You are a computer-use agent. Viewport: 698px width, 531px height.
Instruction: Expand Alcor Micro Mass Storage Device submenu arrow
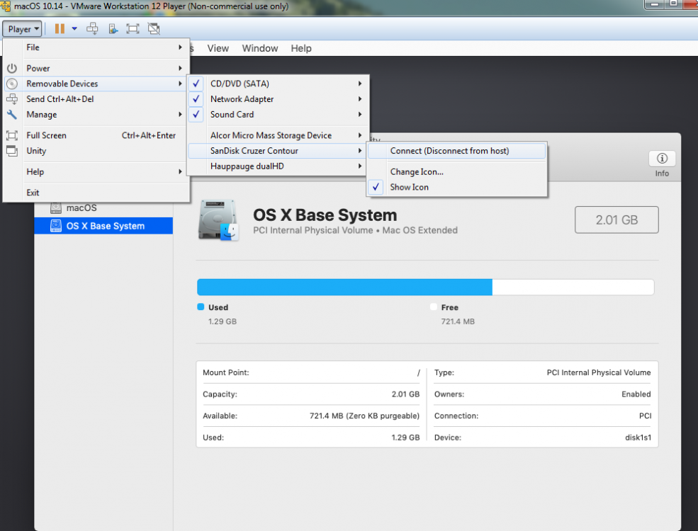(x=360, y=136)
